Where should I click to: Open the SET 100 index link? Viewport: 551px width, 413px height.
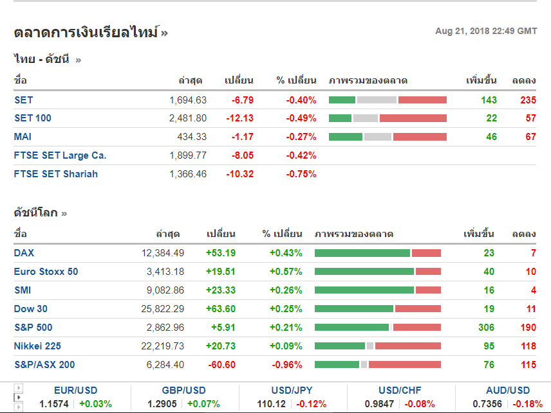pos(33,118)
